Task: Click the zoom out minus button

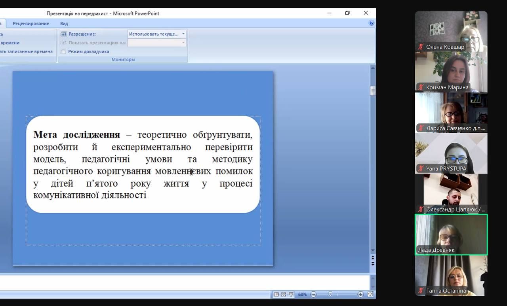Action: coord(314,295)
